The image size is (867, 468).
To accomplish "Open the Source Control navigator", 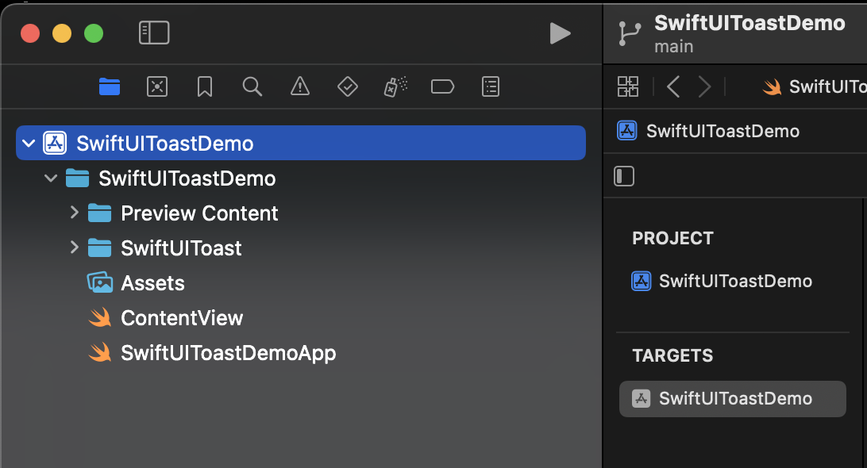I will pyautogui.click(x=157, y=86).
